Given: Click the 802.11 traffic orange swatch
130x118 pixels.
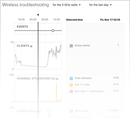Looking at the screenshot, I should pyautogui.click(x=71, y=85).
